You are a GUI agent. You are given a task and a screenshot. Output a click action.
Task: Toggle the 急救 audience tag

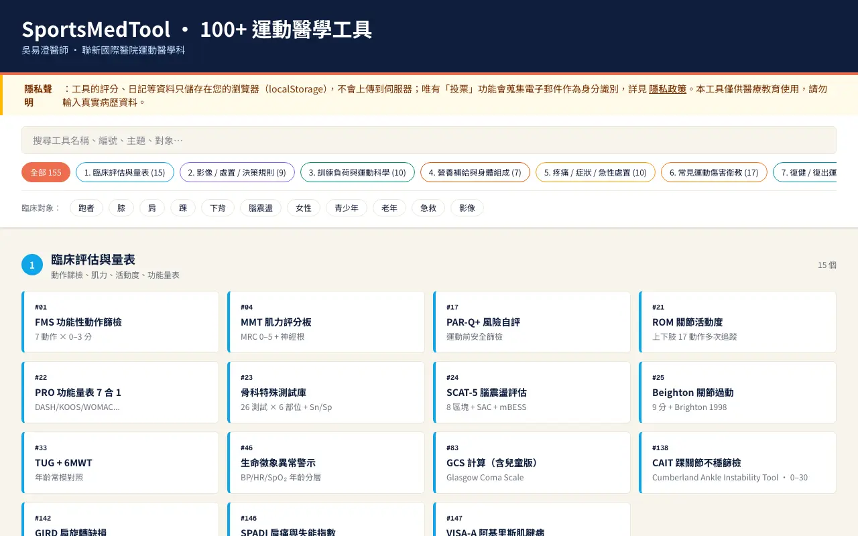pyautogui.click(x=428, y=208)
